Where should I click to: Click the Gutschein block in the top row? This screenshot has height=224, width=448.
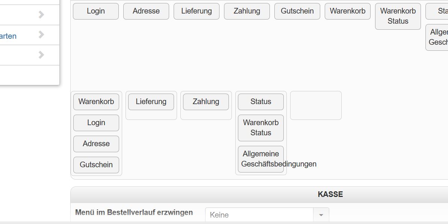[297, 11]
